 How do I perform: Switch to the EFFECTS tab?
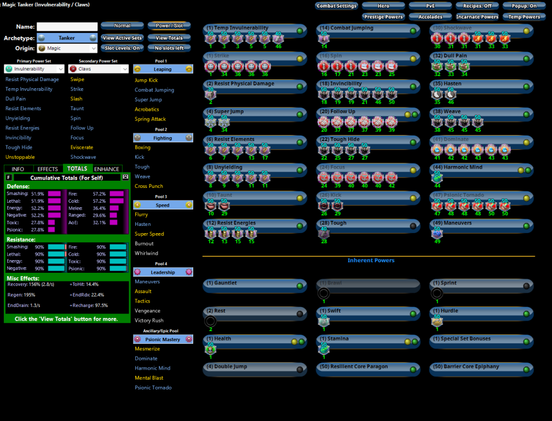[47, 169]
